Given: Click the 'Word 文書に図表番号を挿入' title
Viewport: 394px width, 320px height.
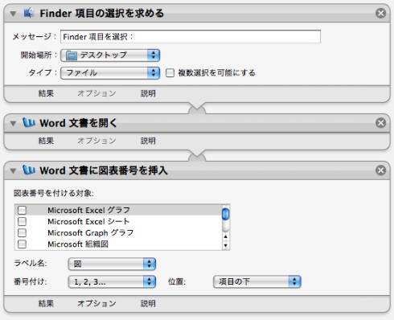Looking at the screenshot, I should click(x=104, y=170).
